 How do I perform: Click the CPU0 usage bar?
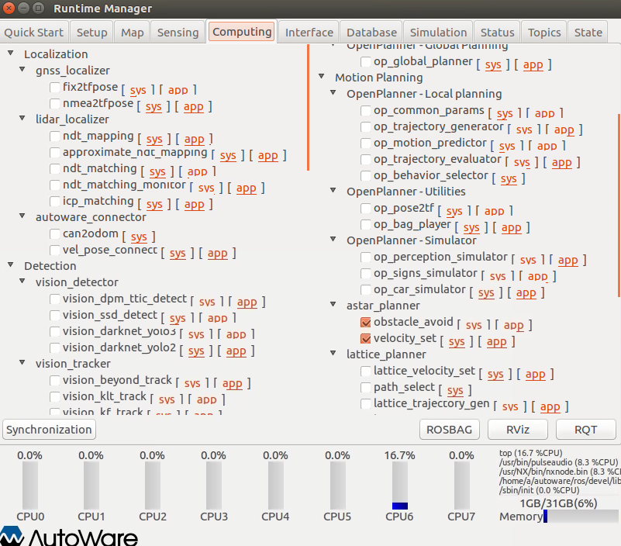(x=30, y=486)
